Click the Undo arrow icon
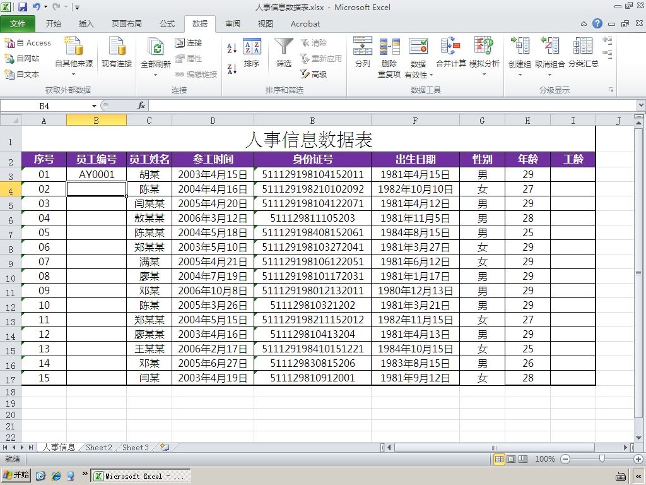This screenshot has width=646, height=485. click(x=36, y=6)
